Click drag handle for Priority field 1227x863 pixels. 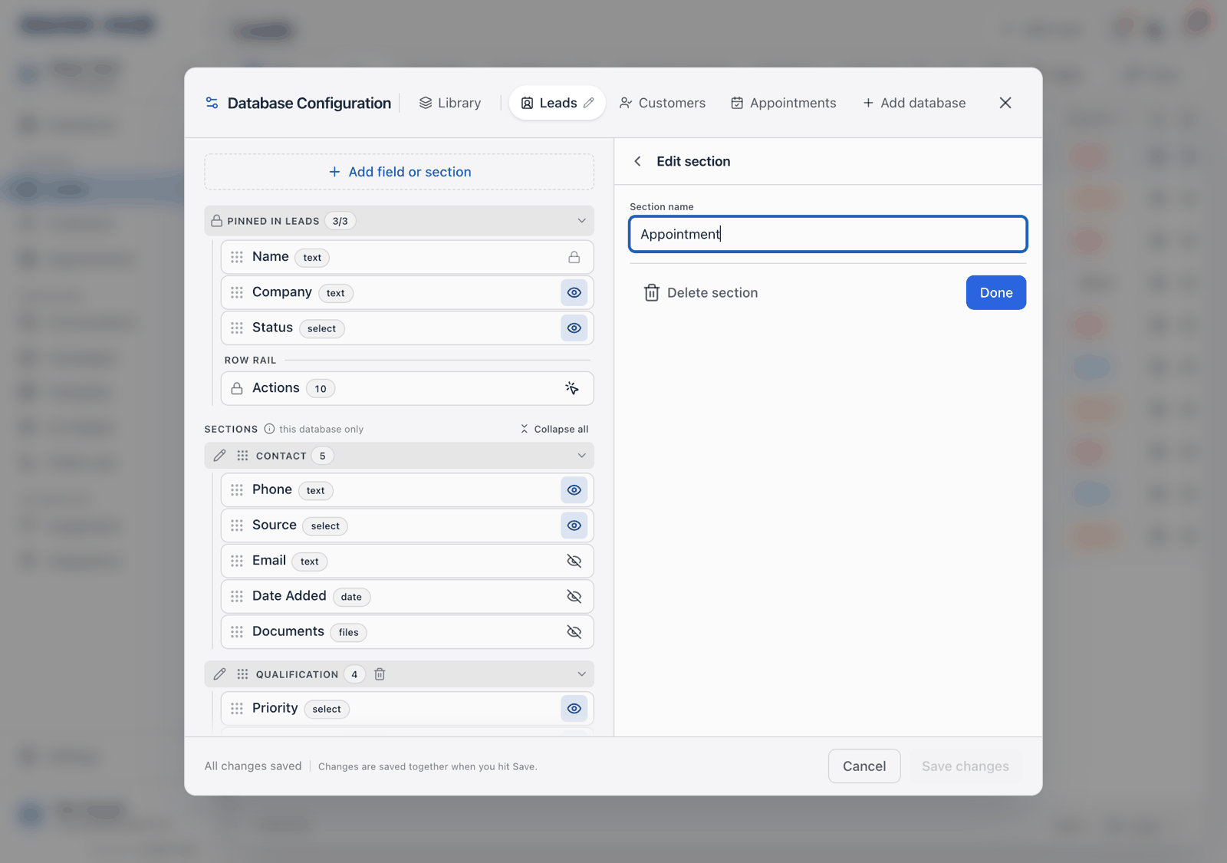[x=237, y=709]
